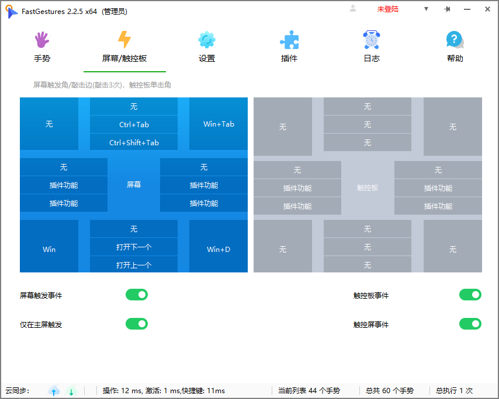The height and width of the screenshot is (399, 499).
Task: Open the title bar dropdown arrow
Action: (426, 9)
